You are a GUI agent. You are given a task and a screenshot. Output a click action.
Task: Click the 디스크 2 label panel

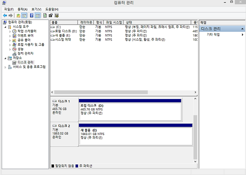pyautogui.click(x=64, y=134)
